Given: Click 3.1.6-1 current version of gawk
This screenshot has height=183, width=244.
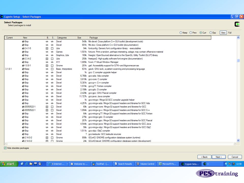Looking at the screenshot, I should tap(8, 69).
